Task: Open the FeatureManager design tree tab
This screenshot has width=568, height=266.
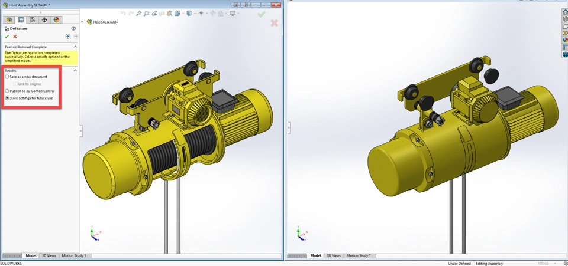Action: (9, 19)
